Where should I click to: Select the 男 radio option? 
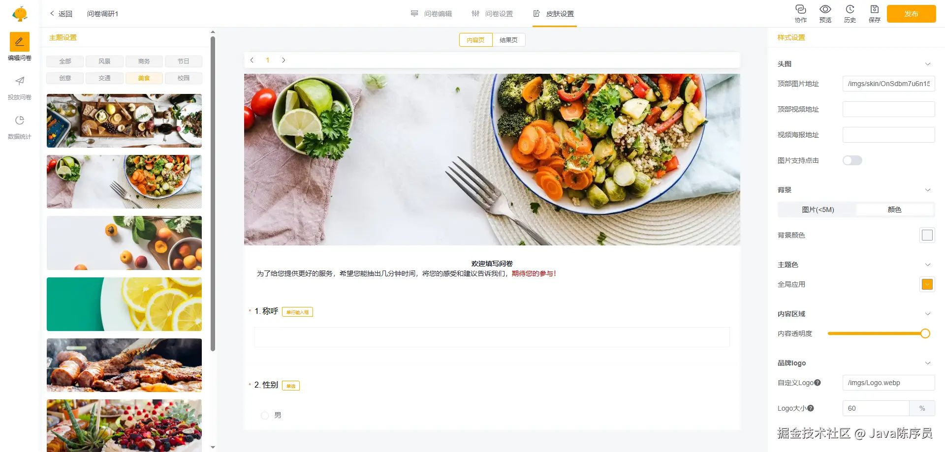[265, 416]
